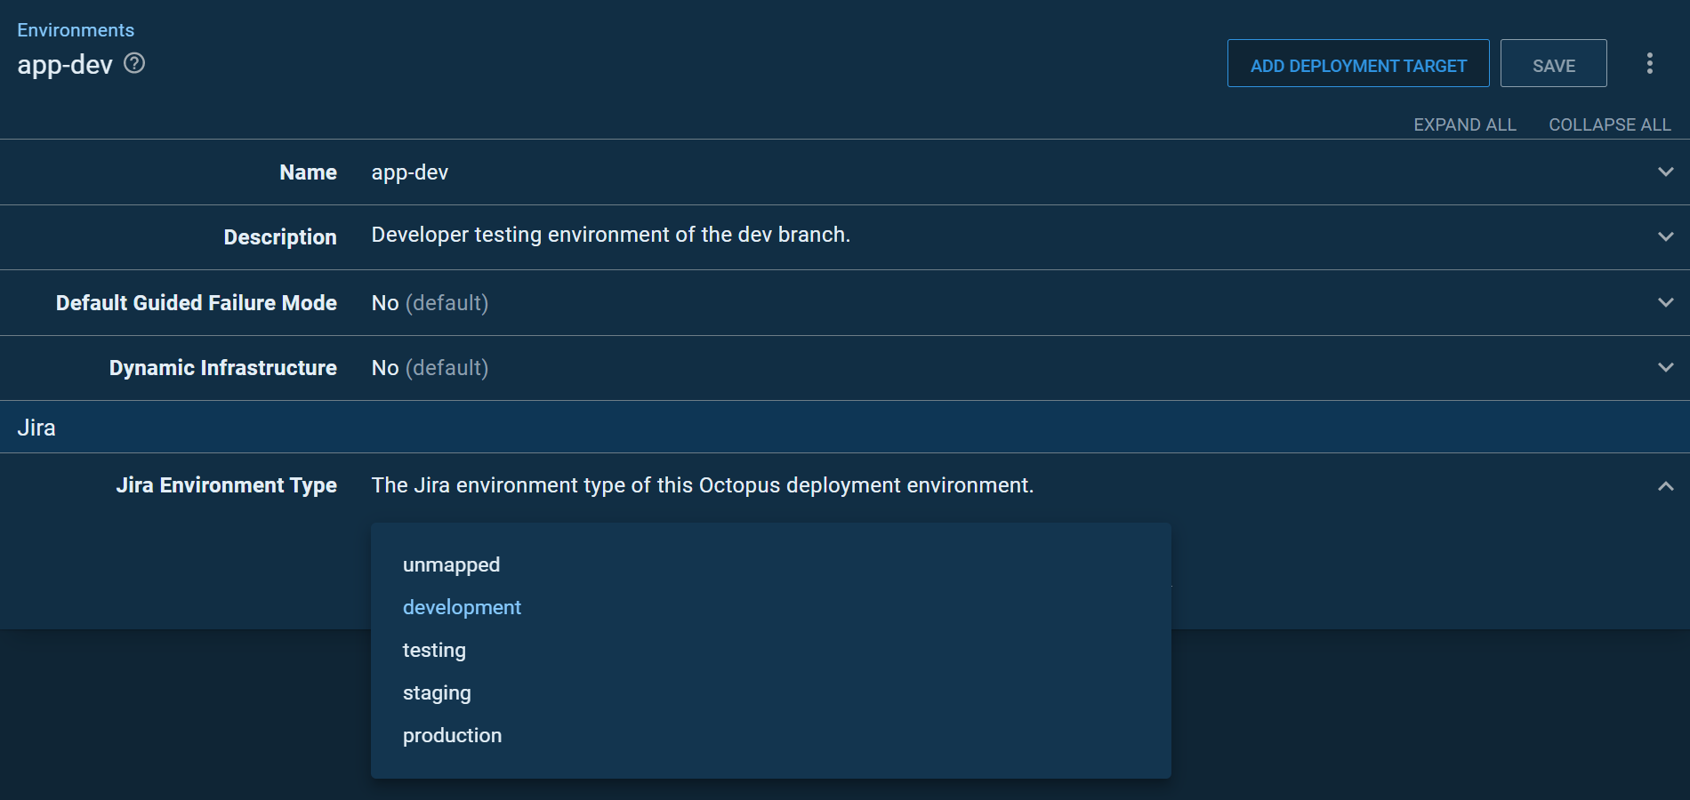Click the Expand All link
This screenshot has height=800, width=1690.
[1464, 124]
